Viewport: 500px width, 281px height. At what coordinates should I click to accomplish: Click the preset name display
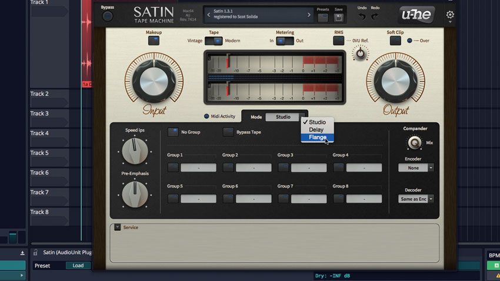[259, 14]
